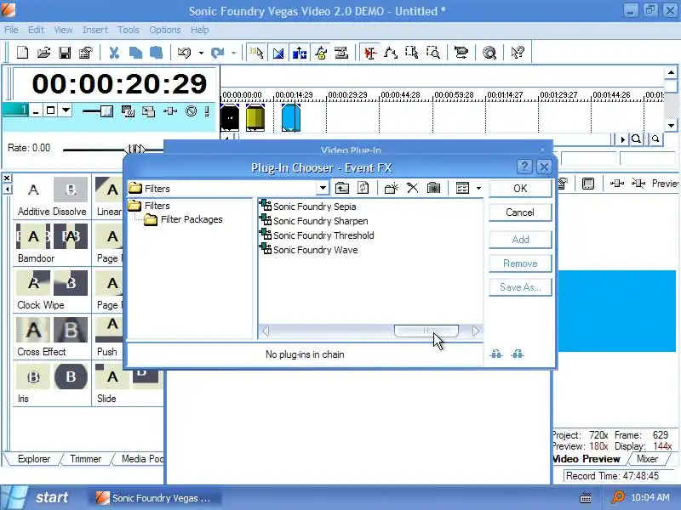Viewport: 681px width, 510px height.
Task: Click the render/network toolbar icon
Action: tap(461, 53)
